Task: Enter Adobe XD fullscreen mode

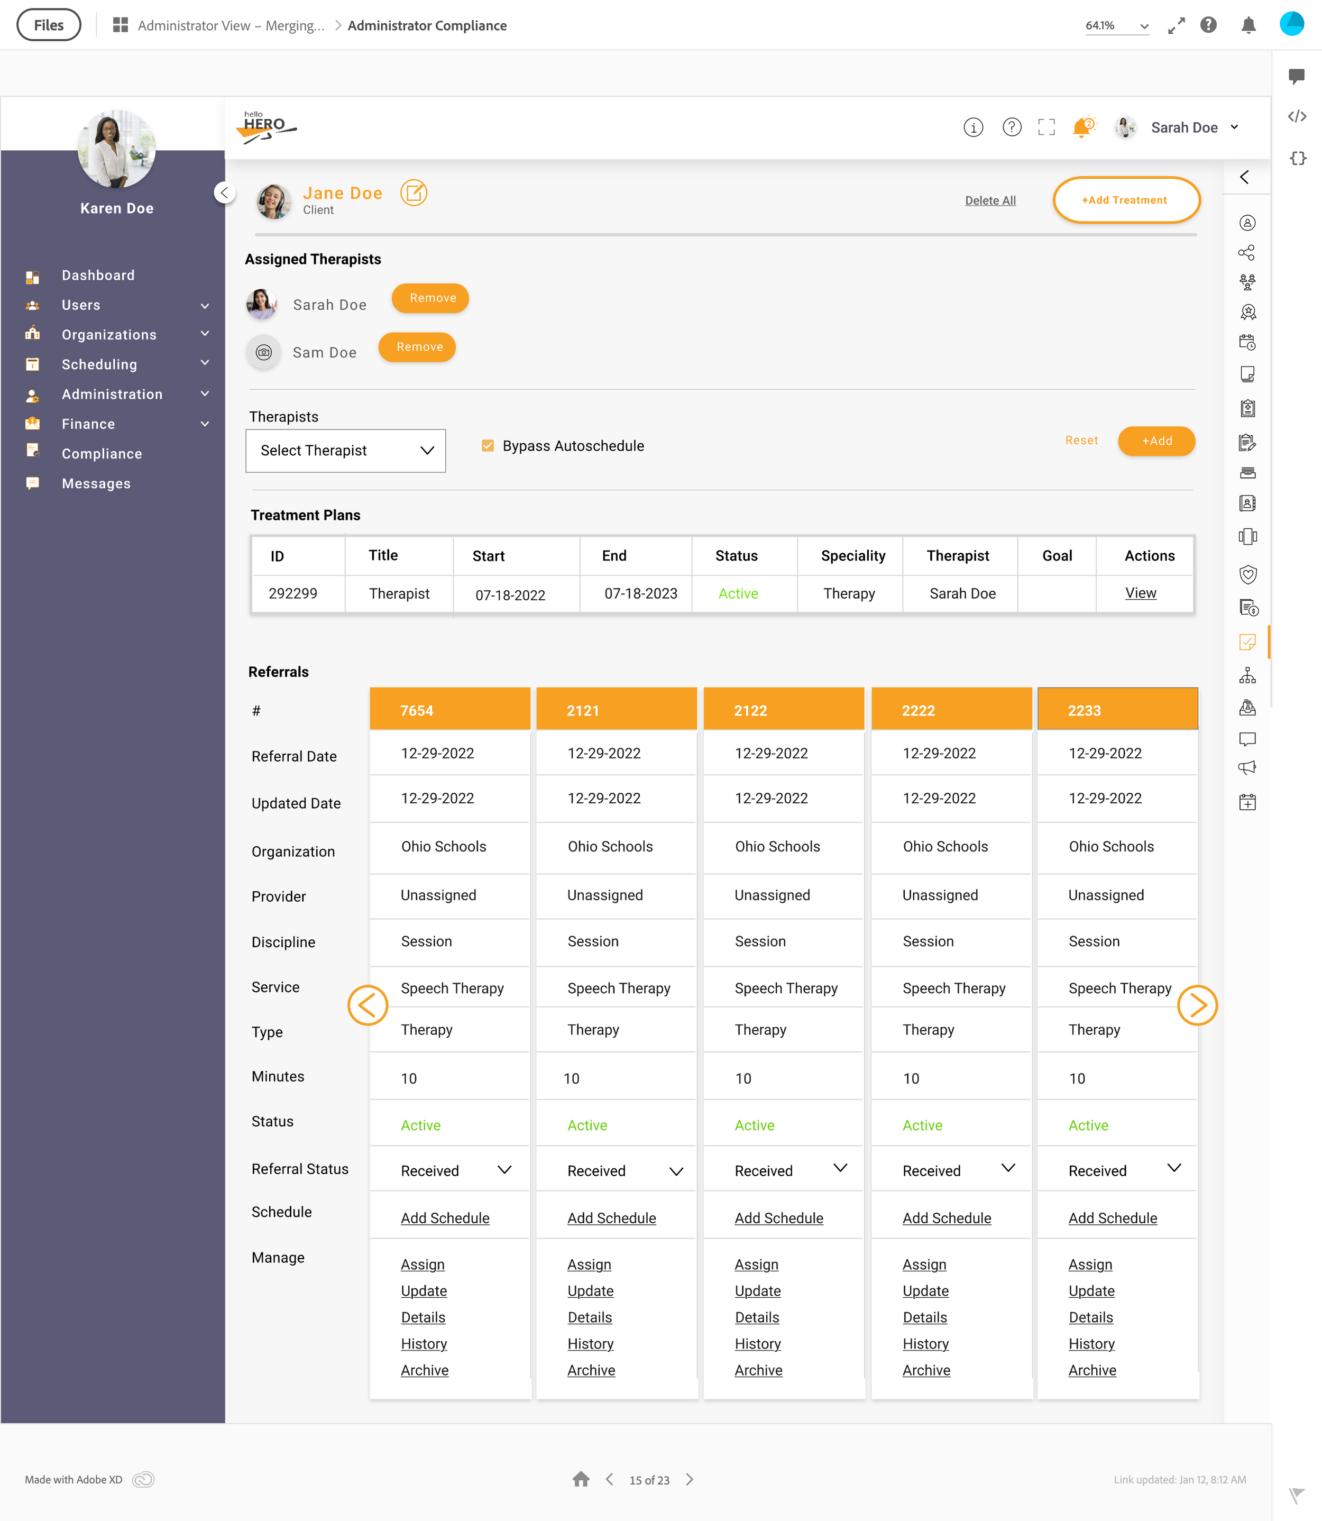Action: click(1176, 25)
